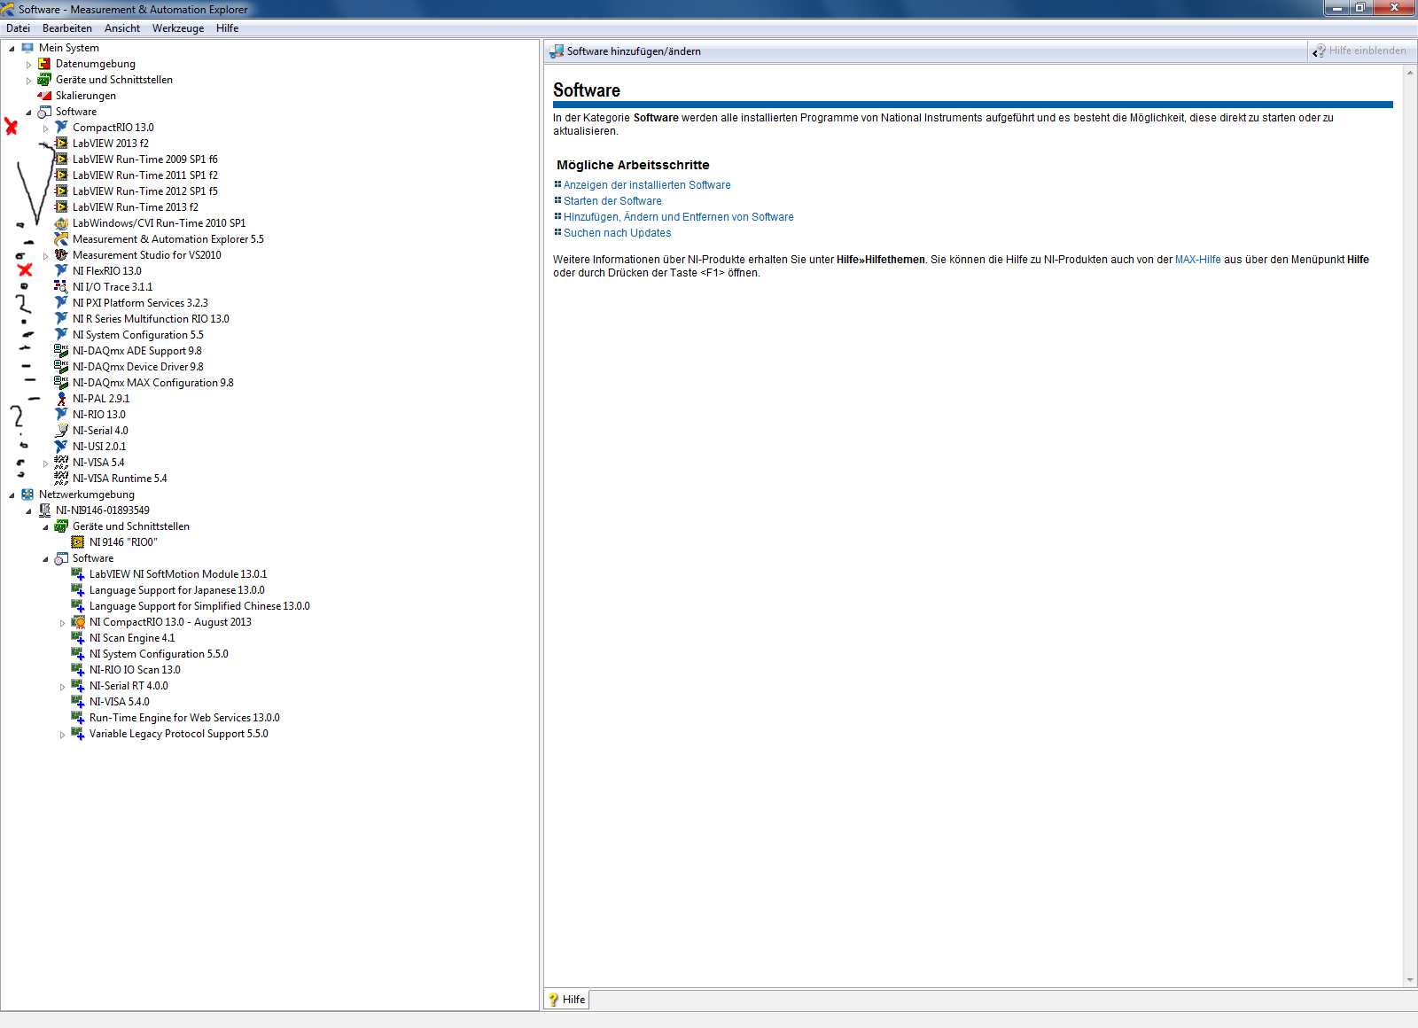Open the Datei menu
1418x1028 pixels.
pyautogui.click(x=18, y=28)
